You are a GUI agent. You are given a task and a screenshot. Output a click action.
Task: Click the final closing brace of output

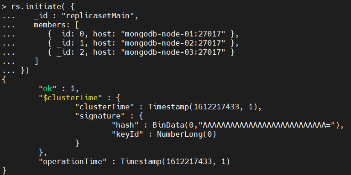pyautogui.click(x=4, y=170)
